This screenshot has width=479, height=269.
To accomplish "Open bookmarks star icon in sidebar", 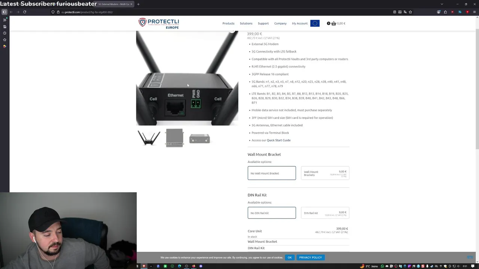I will (x=4, y=40).
